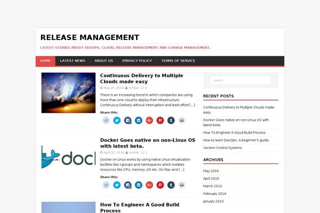
Task: Share the Docker post on Facebook
Action: click(128, 185)
